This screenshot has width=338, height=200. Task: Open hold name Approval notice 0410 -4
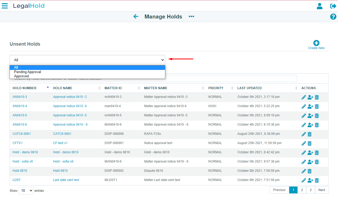70,106
